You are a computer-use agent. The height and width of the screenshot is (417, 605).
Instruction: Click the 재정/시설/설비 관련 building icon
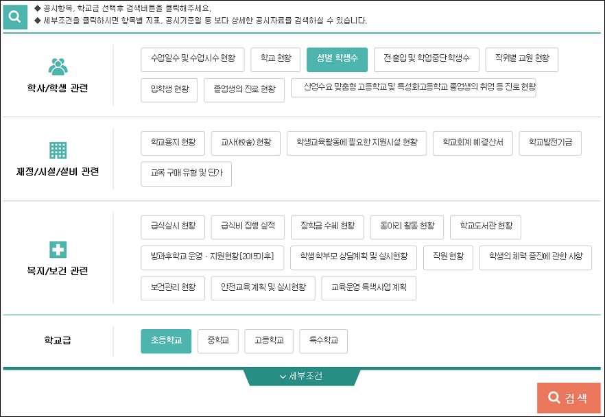pyautogui.click(x=58, y=150)
